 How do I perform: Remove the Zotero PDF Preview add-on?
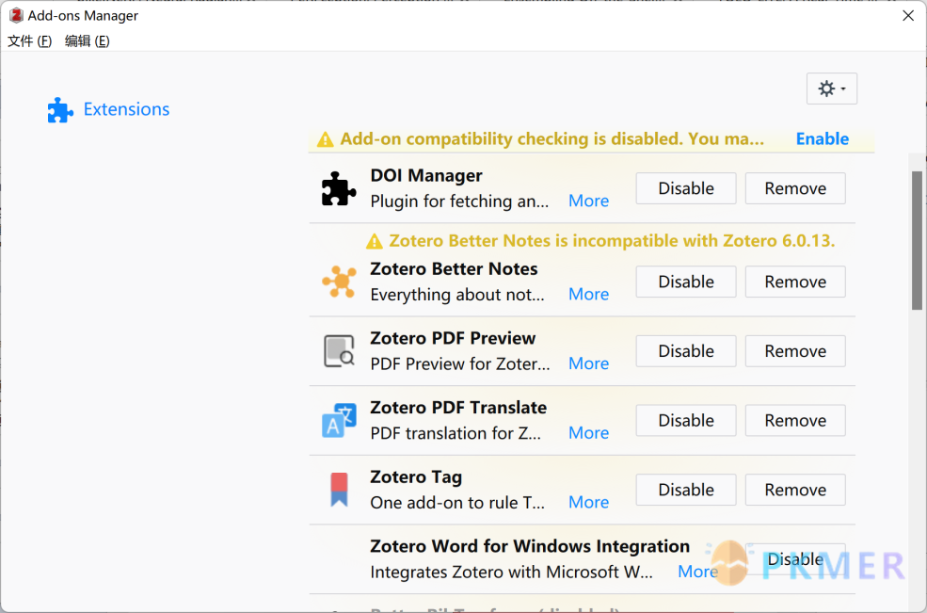click(795, 351)
